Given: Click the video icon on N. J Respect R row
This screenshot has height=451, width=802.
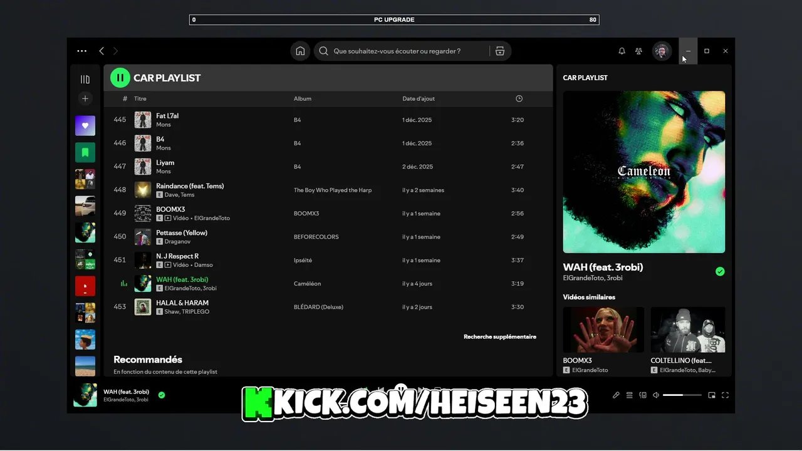Looking at the screenshot, I should click(x=167, y=265).
